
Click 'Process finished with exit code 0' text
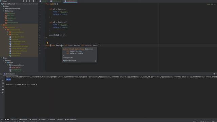[x=21, y=84]
